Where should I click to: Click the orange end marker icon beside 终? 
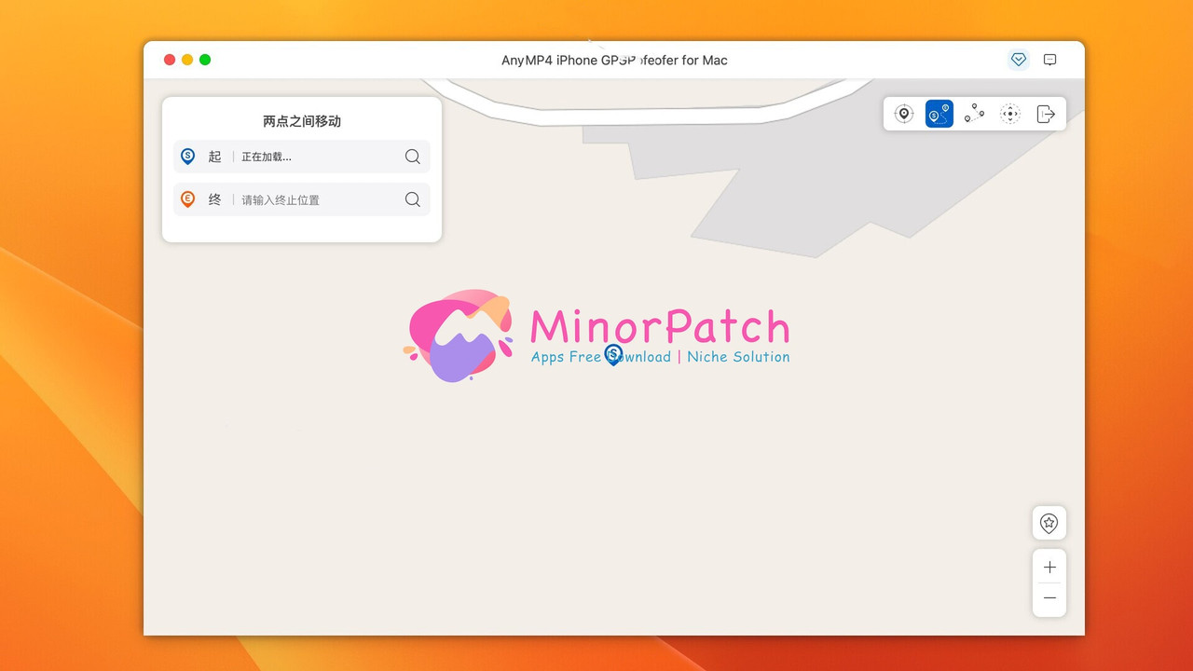click(x=187, y=199)
